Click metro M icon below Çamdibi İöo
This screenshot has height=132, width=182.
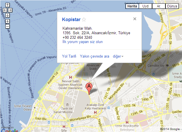tap(154, 74)
